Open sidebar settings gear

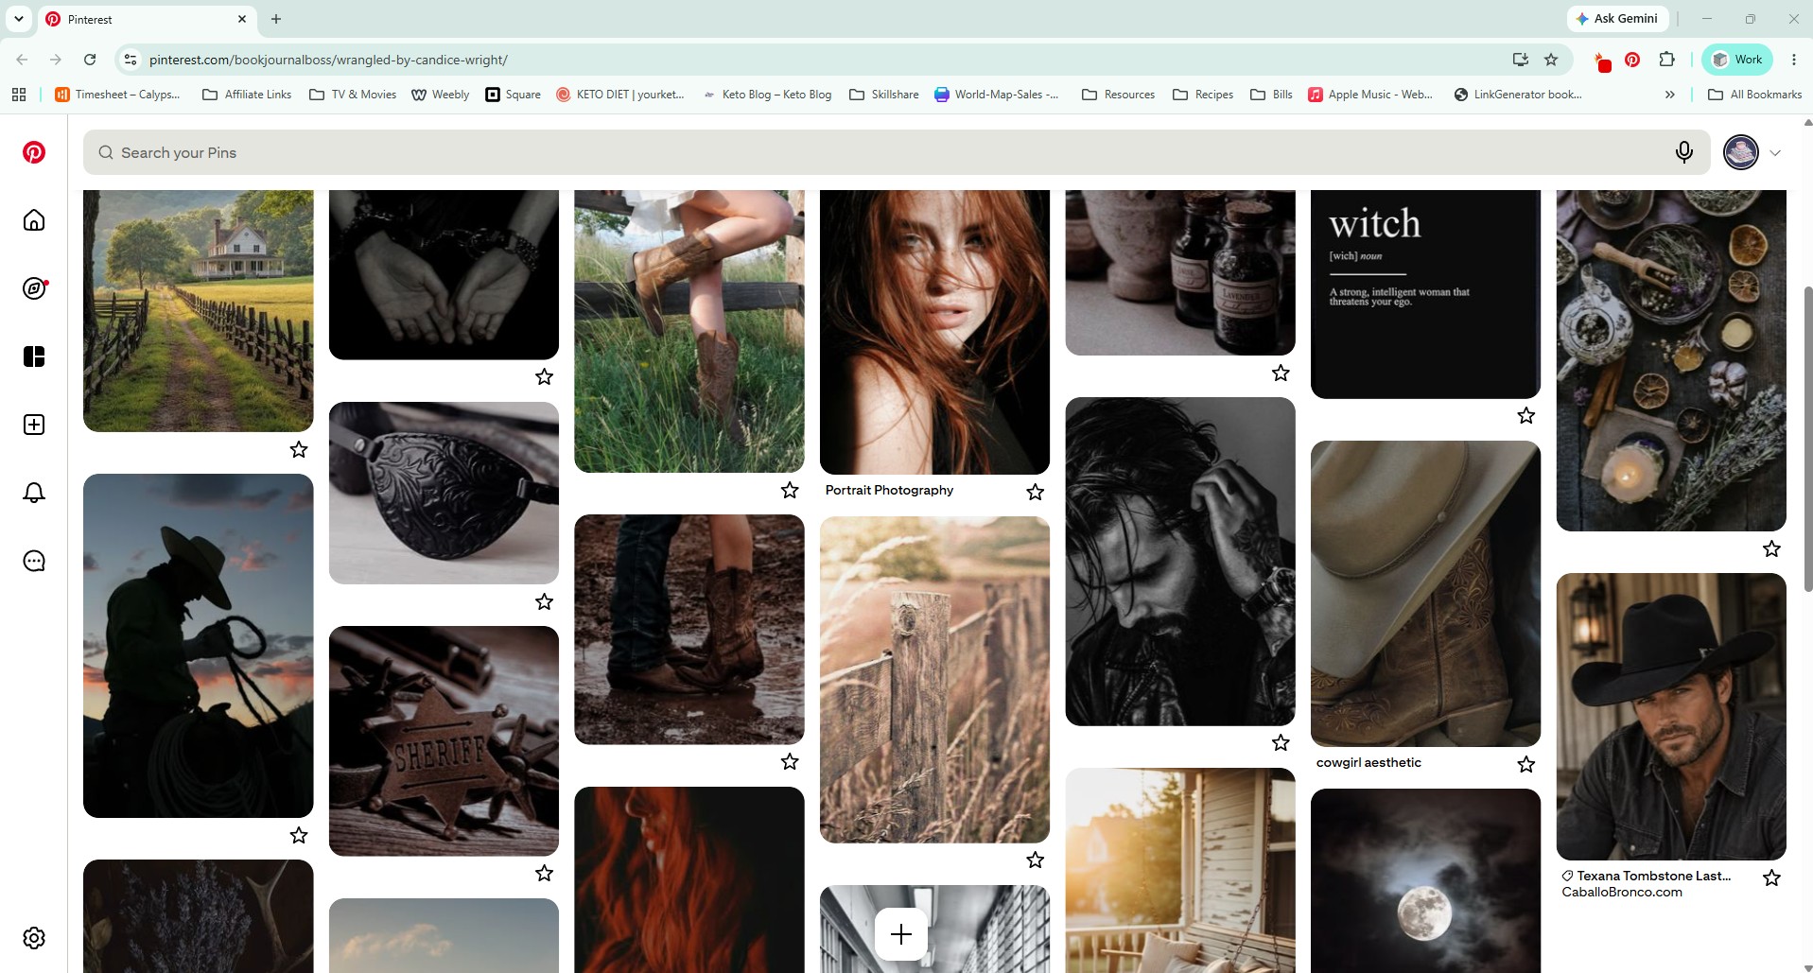(34, 938)
